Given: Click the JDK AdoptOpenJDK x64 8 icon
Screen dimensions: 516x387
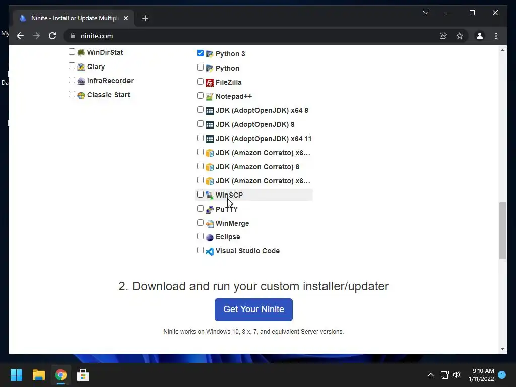Looking at the screenshot, I should click(x=209, y=110).
